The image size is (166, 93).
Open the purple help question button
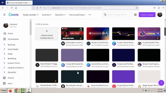(161, 83)
